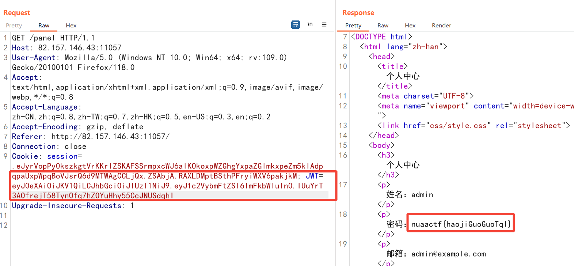Click the 'Connection: close' header line

49,147
